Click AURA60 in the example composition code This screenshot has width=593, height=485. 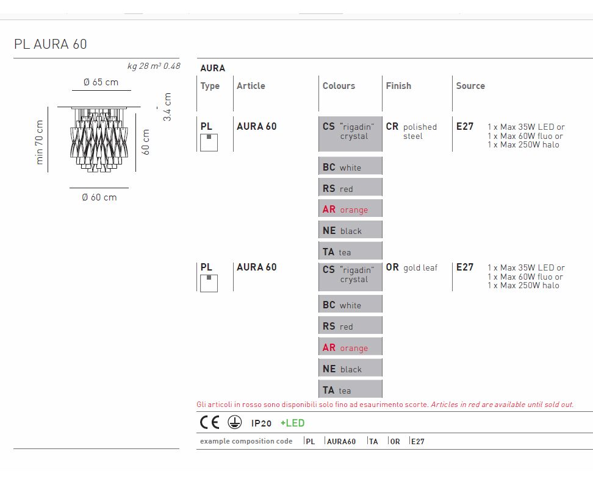pyautogui.click(x=341, y=441)
